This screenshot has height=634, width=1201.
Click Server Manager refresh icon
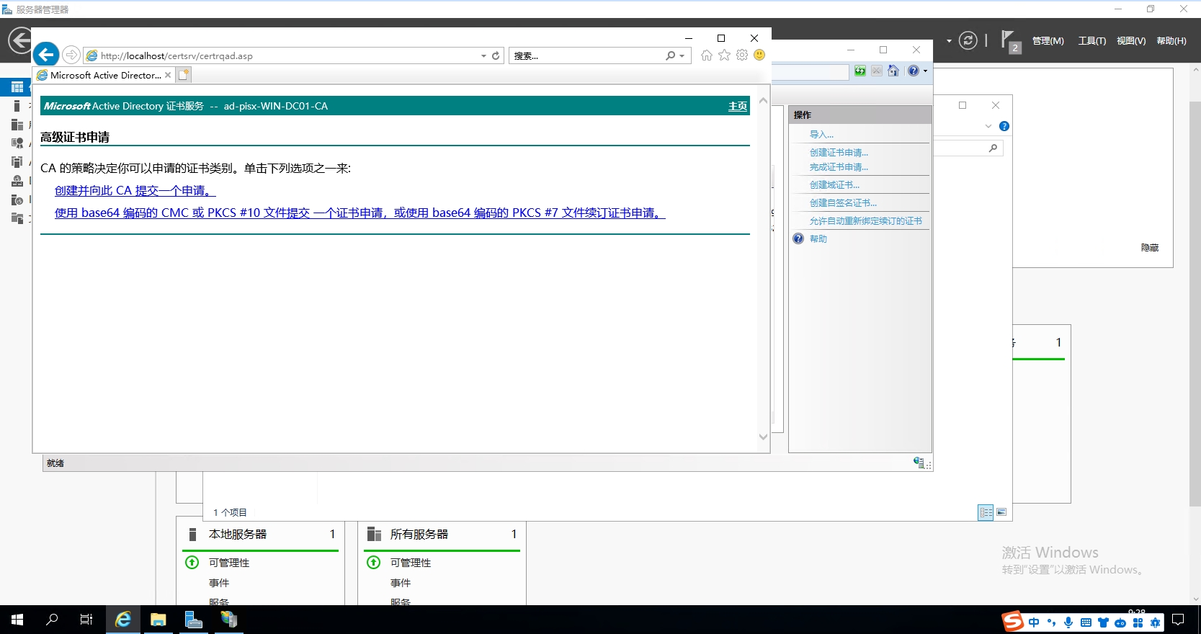coord(968,41)
